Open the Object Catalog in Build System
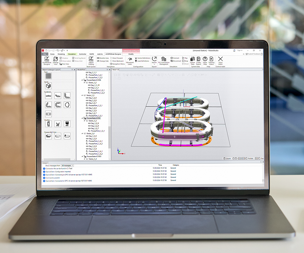304x253 pixels. coord(91,60)
